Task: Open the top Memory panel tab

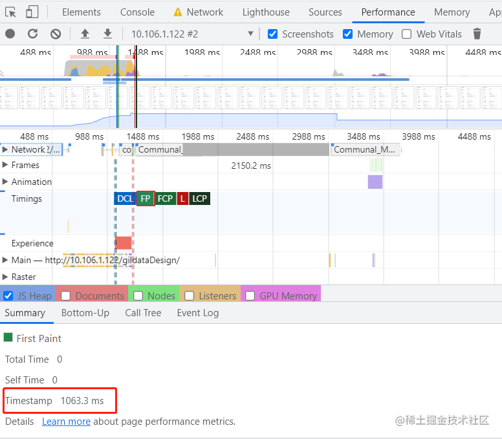Action: click(452, 12)
